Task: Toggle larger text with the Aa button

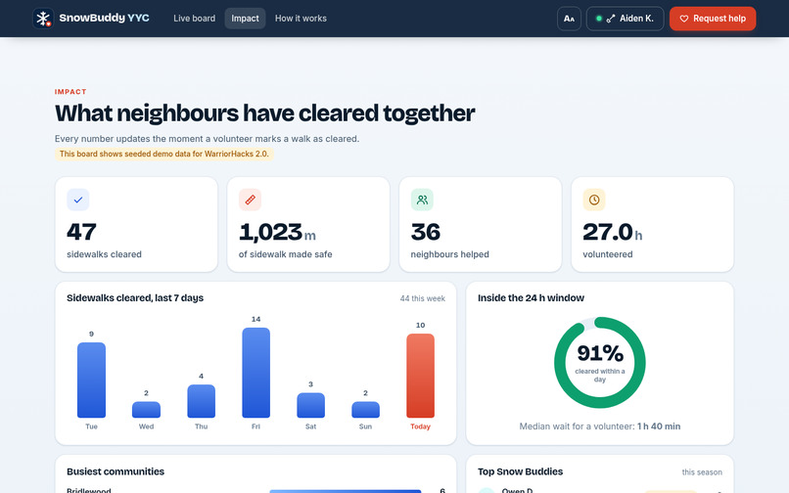Action: (x=569, y=19)
